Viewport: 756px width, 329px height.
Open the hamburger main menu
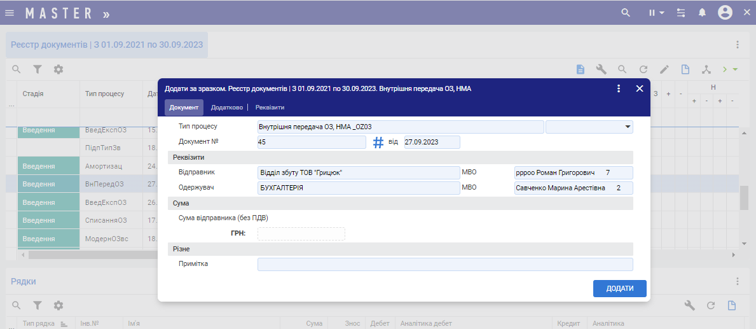10,13
